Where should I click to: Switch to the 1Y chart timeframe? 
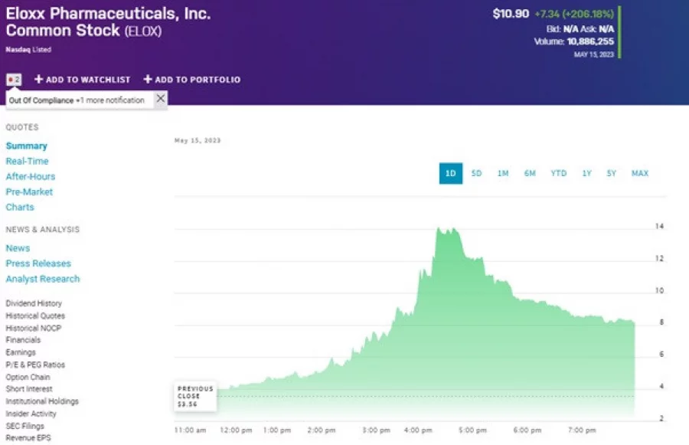[x=586, y=173]
